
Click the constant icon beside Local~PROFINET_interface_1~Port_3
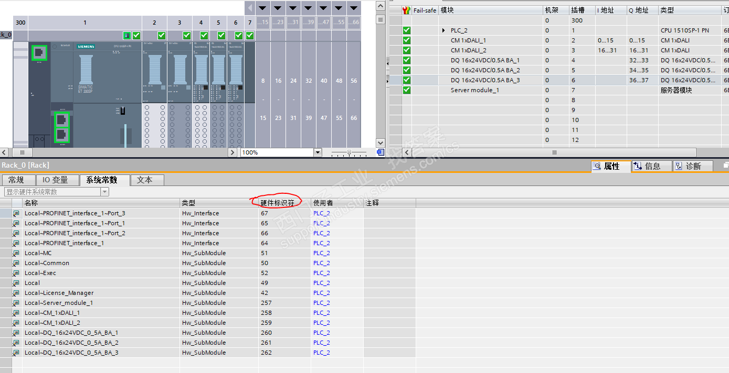pyautogui.click(x=16, y=214)
